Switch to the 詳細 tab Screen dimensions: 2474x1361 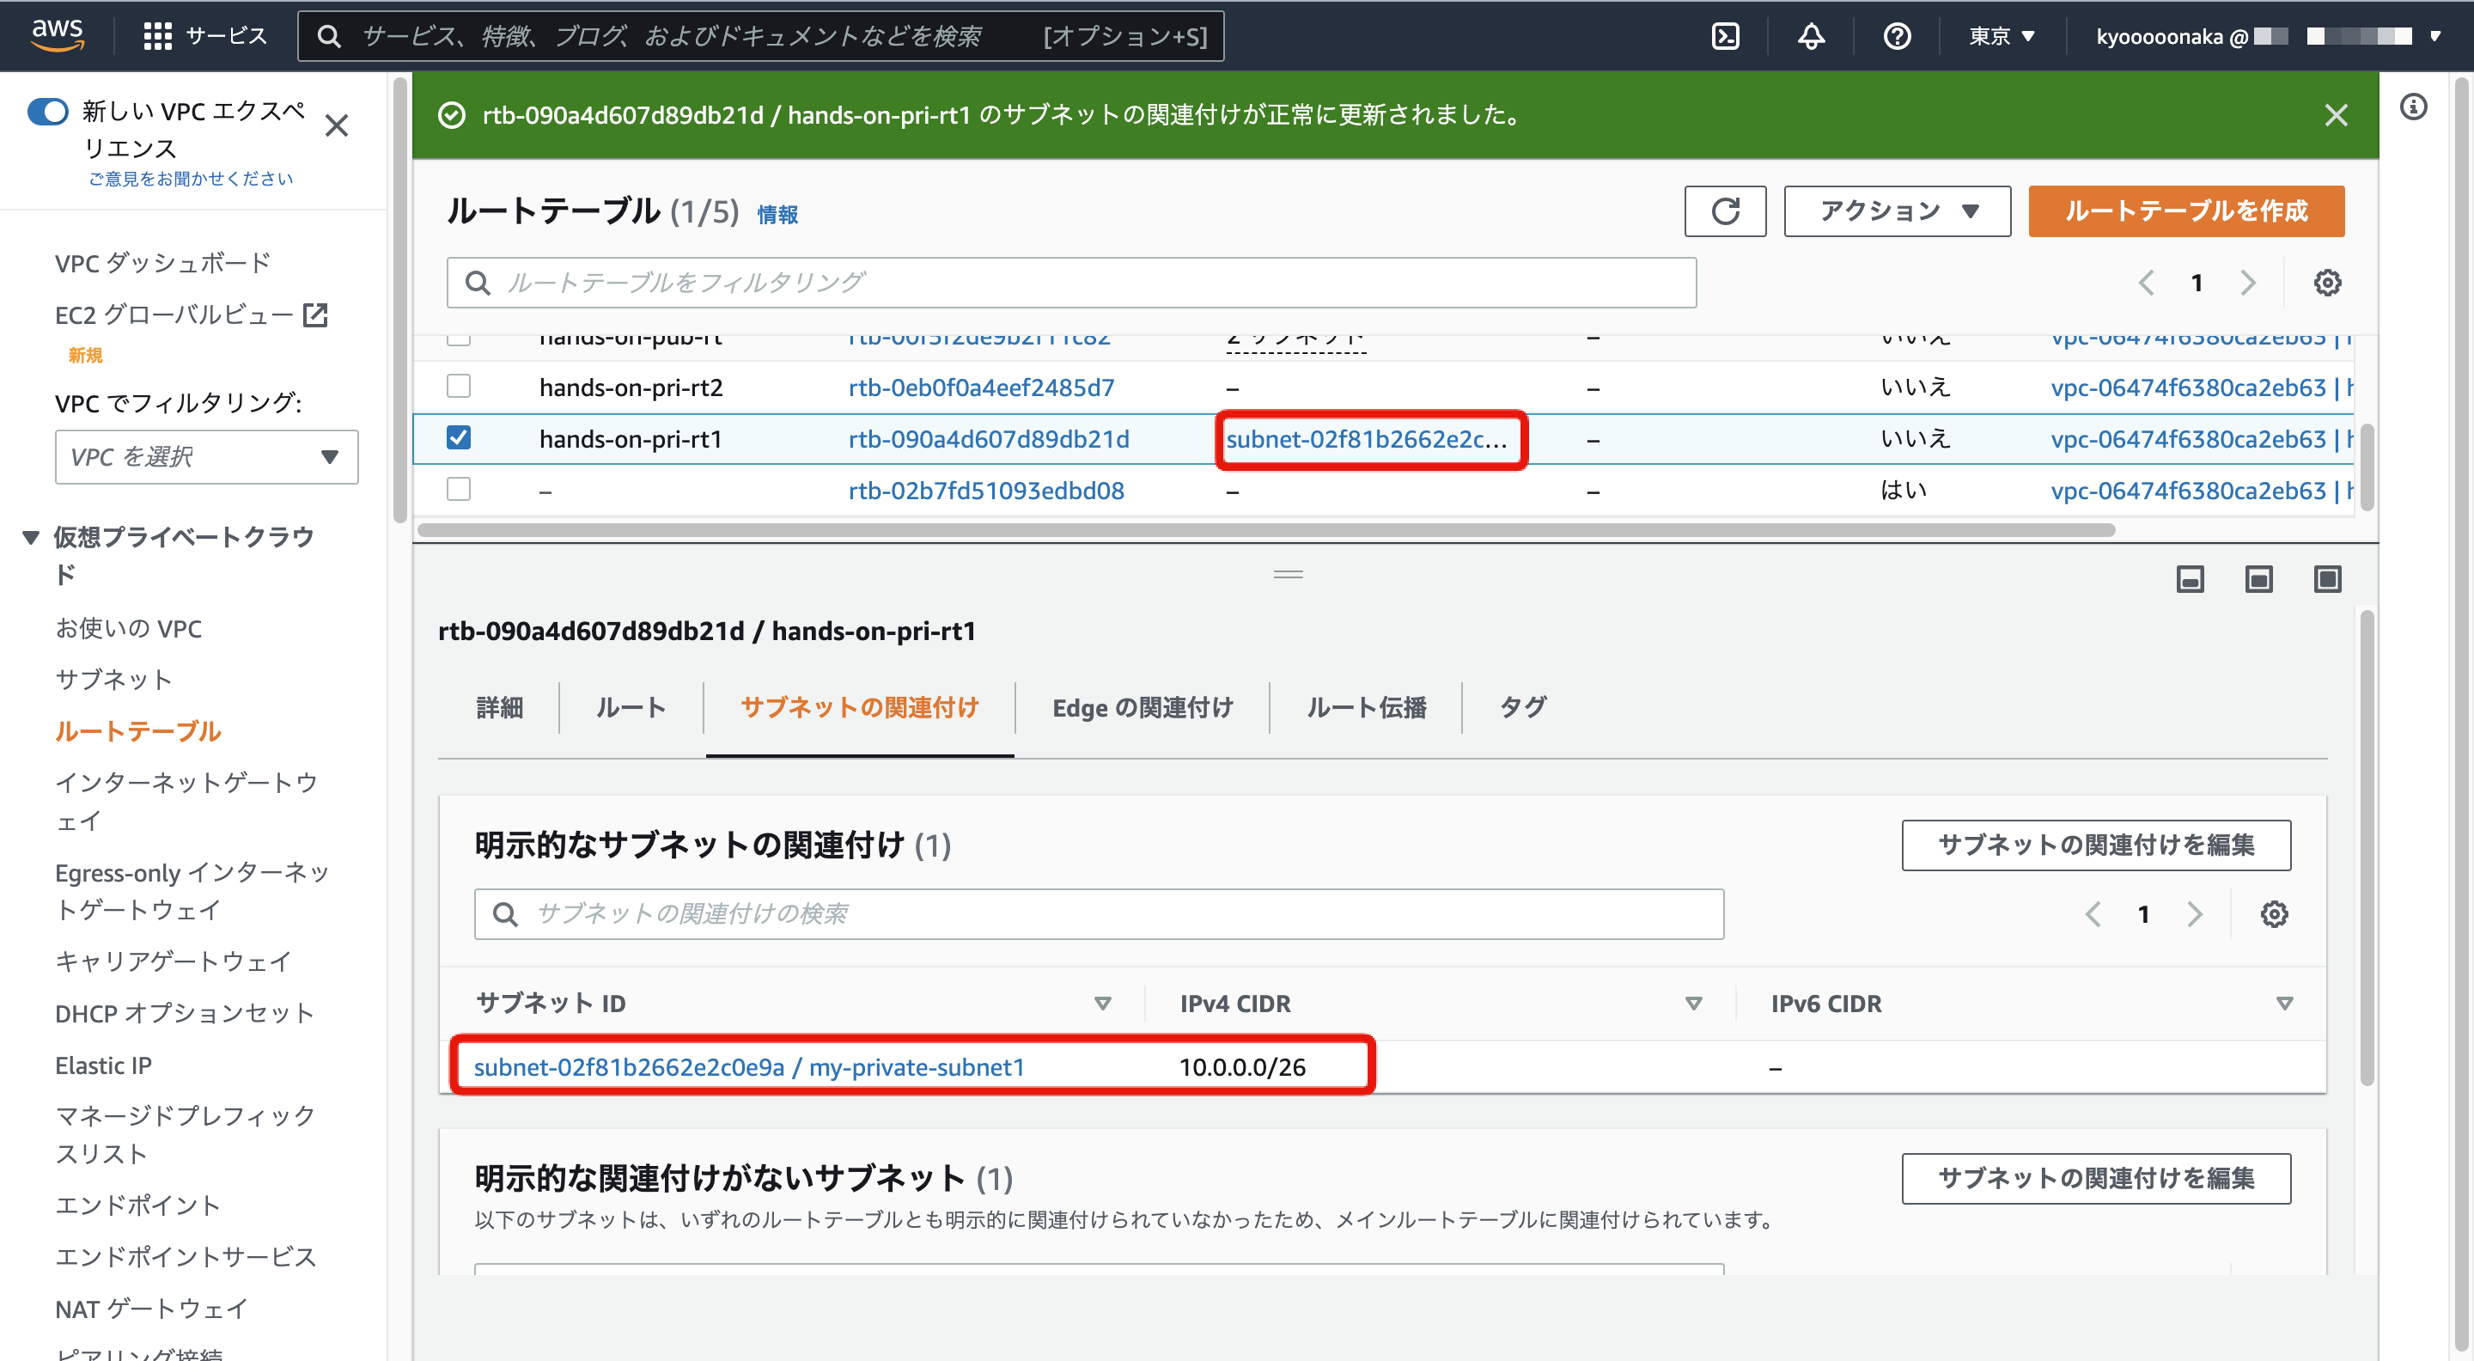point(499,708)
